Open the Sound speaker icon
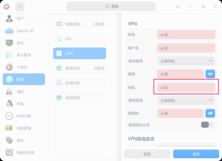Image resolution: width=222 pixels, height=161 pixels. [9, 104]
